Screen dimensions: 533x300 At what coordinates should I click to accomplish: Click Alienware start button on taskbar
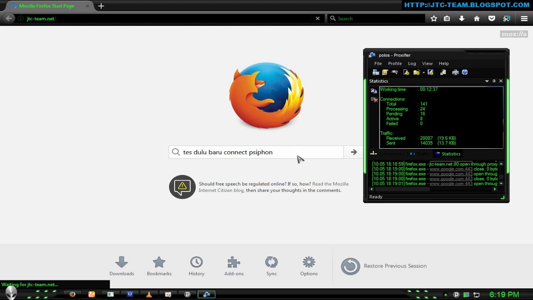(x=11, y=293)
